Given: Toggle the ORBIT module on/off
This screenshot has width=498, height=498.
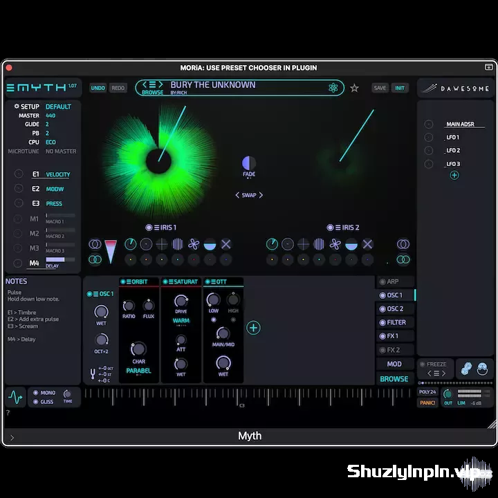Looking at the screenshot, I should (123, 282).
